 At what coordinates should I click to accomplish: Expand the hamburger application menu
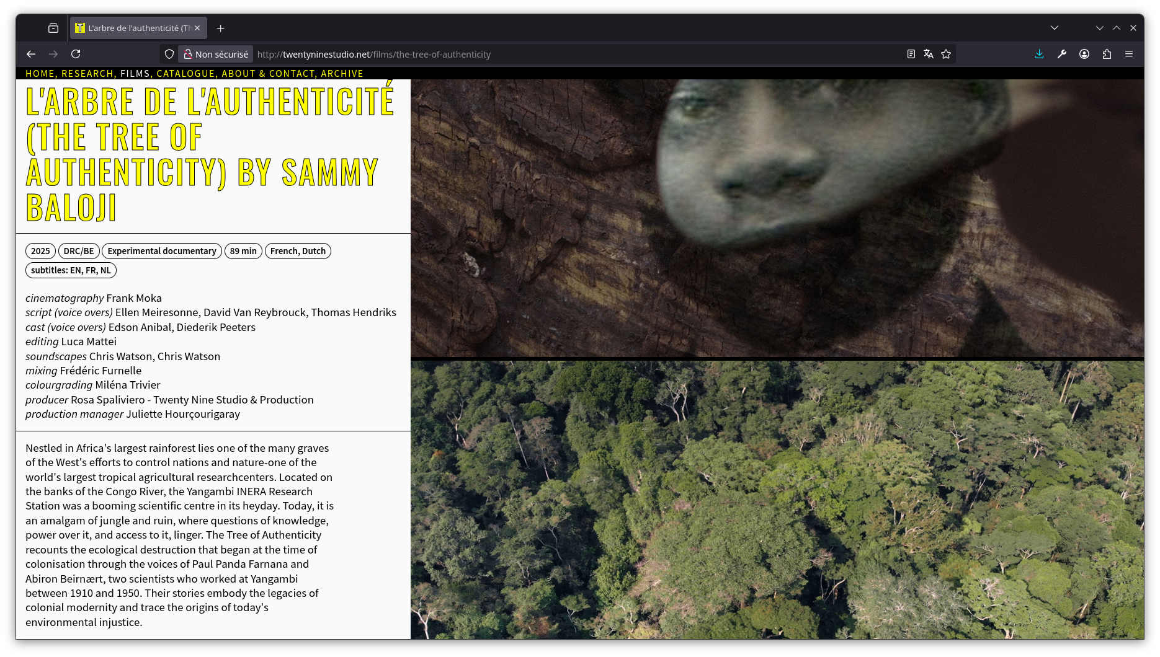1129,55
